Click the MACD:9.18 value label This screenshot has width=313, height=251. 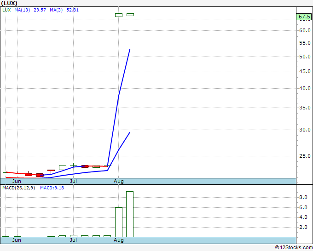(x=52, y=188)
